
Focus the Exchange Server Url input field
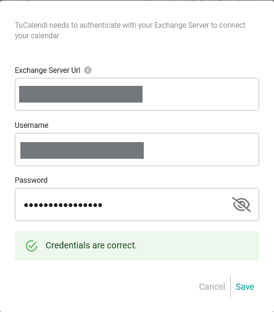point(137,94)
